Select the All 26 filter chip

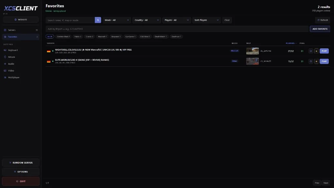[50, 37]
